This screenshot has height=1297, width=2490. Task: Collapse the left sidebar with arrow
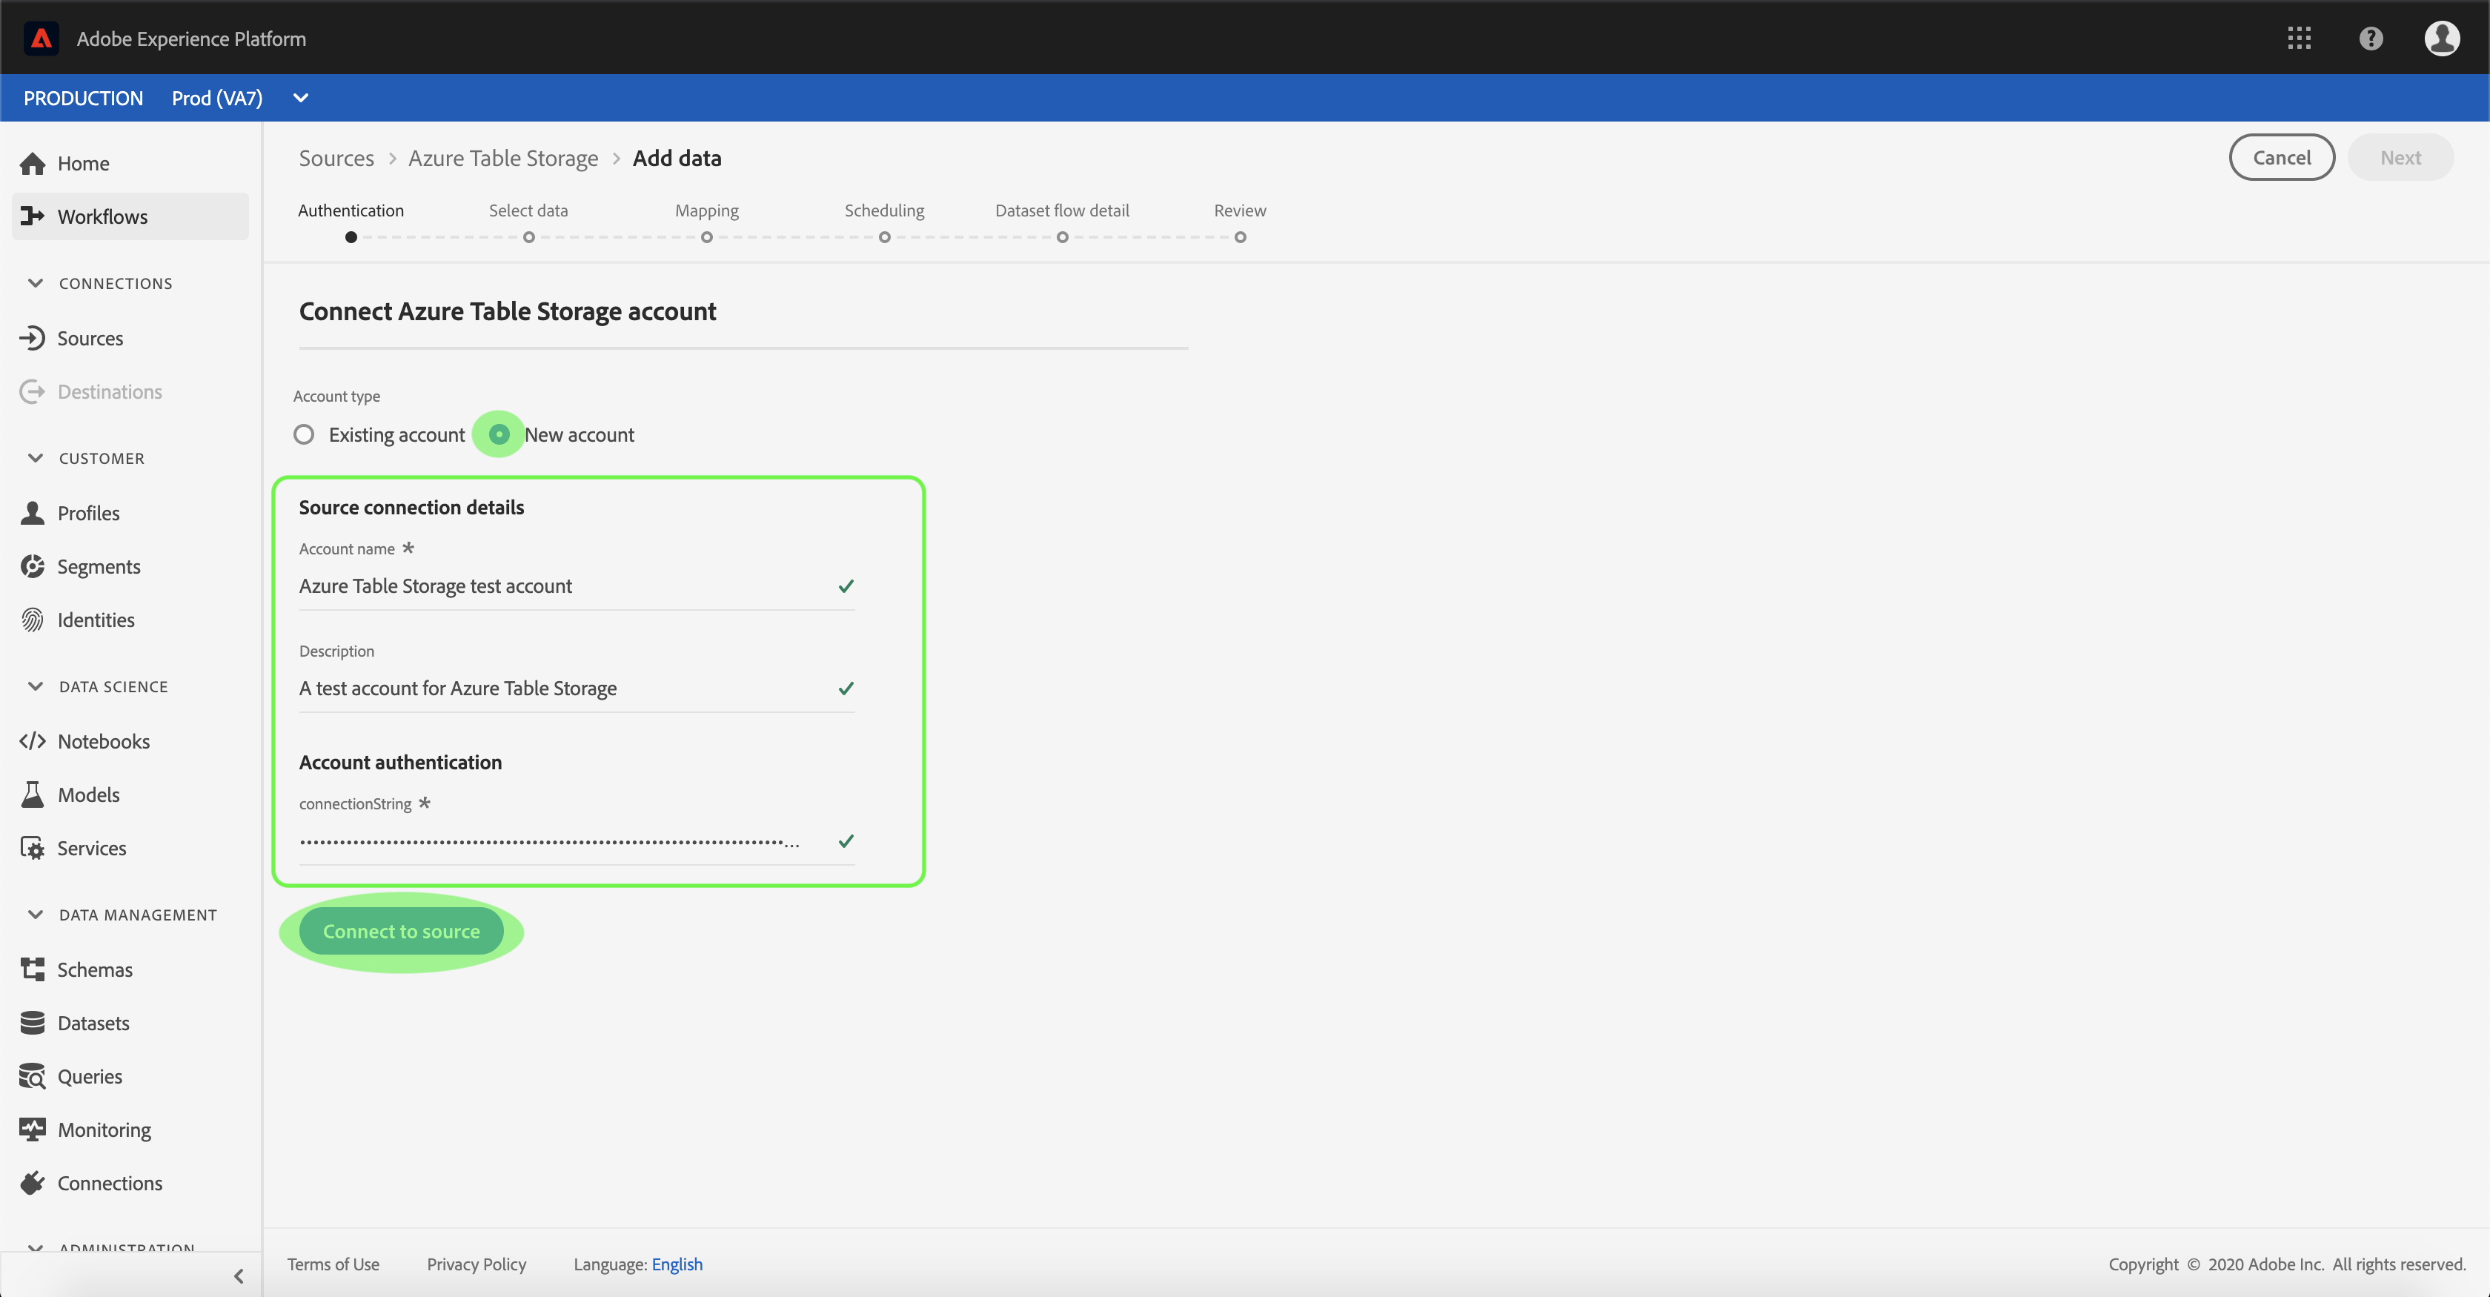(x=238, y=1276)
